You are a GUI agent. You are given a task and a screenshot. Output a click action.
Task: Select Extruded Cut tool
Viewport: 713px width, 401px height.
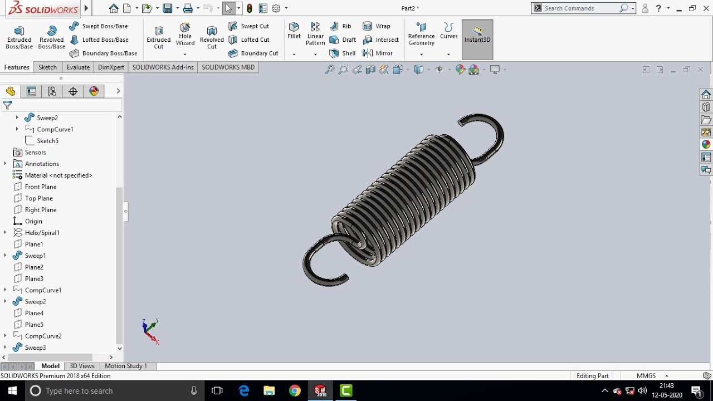(x=159, y=37)
